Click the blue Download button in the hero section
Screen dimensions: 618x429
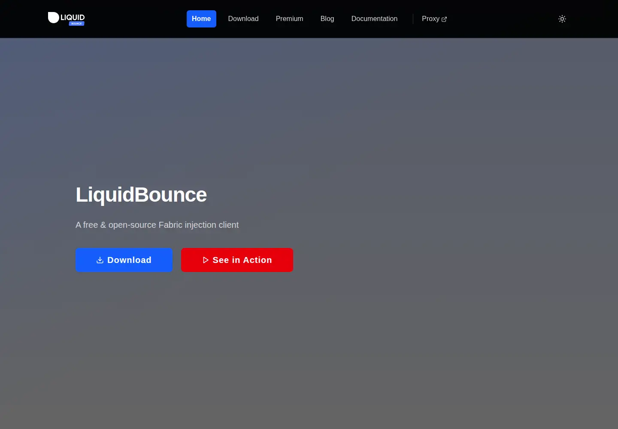click(124, 260)
